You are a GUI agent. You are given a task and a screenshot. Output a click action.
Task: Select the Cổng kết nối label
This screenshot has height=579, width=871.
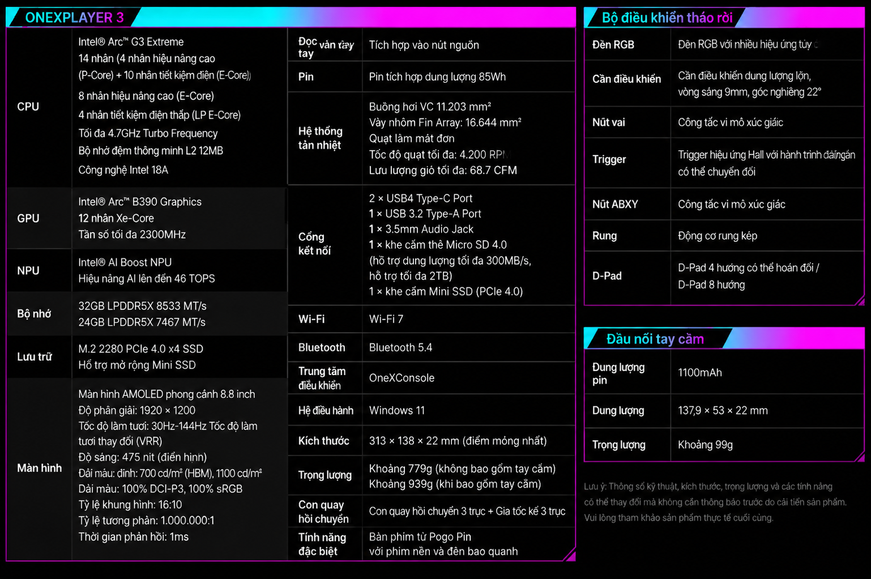click(x=315, y=244)
